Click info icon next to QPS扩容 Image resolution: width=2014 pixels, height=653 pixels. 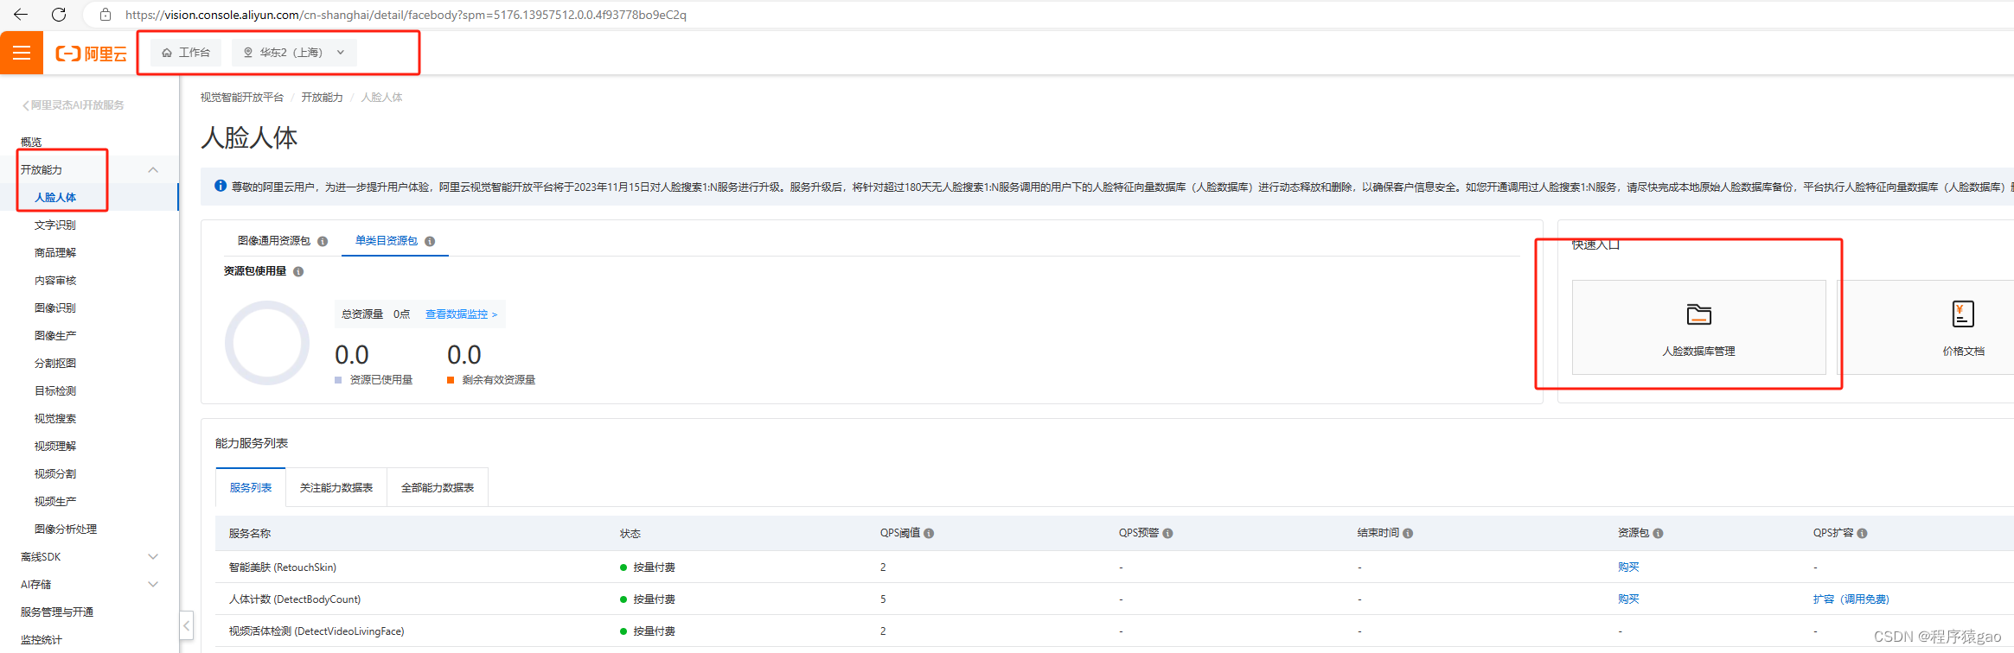pos(1862,534)
